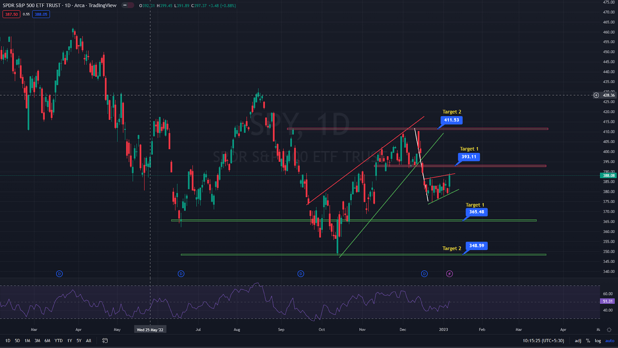Select the 393.11 price tag
The width and height of the screenshot is (618, 348).
[x=469, y=157]
